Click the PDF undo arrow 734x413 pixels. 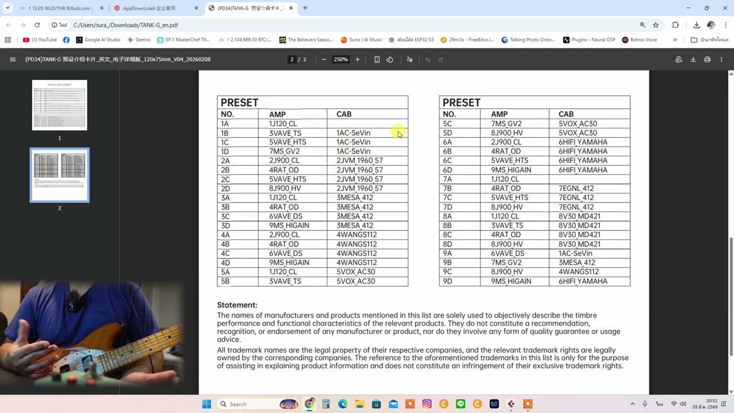[428, 60]
